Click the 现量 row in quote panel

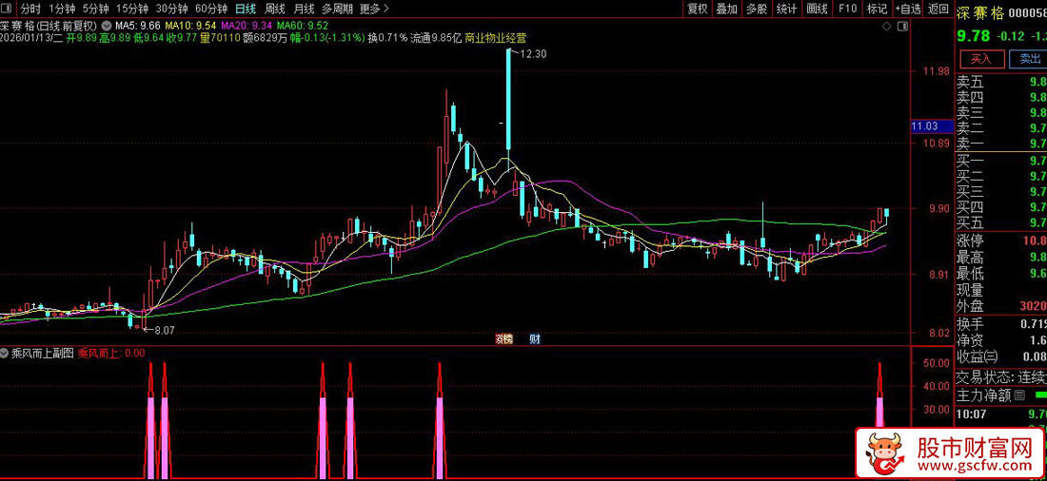coord(1001,290)
